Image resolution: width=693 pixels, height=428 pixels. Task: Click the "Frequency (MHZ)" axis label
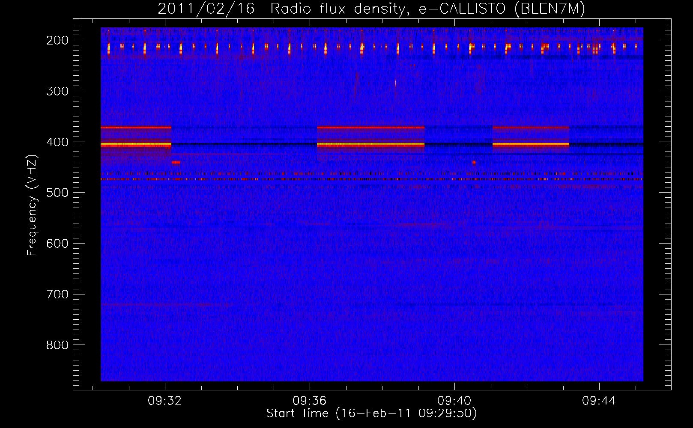click(32, 205)
